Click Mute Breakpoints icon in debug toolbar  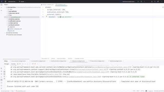[35, 64]
